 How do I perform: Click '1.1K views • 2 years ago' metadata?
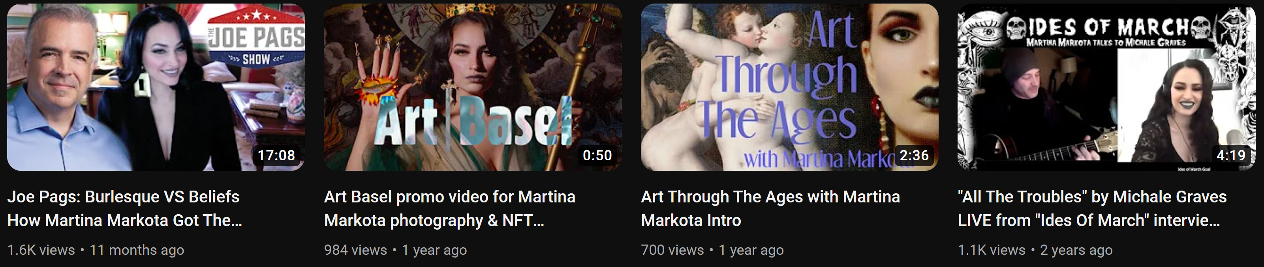1035,250
